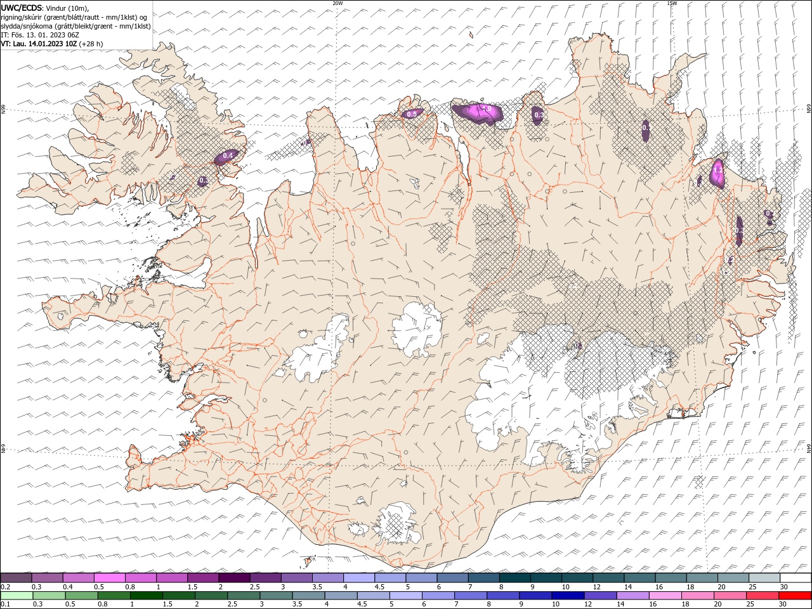
Task: Click the pale grey 25 swatch in upper legend
Action: 764,578
